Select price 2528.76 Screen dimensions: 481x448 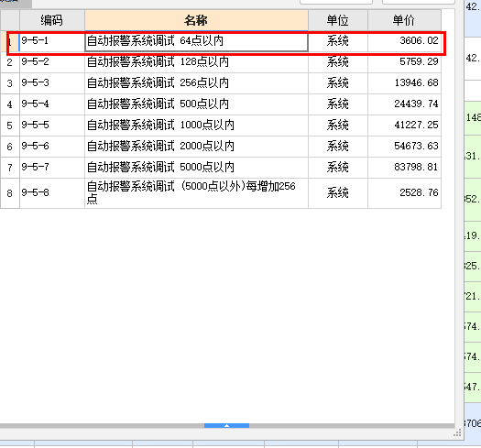pyautogui.click(x=404, y=193)
